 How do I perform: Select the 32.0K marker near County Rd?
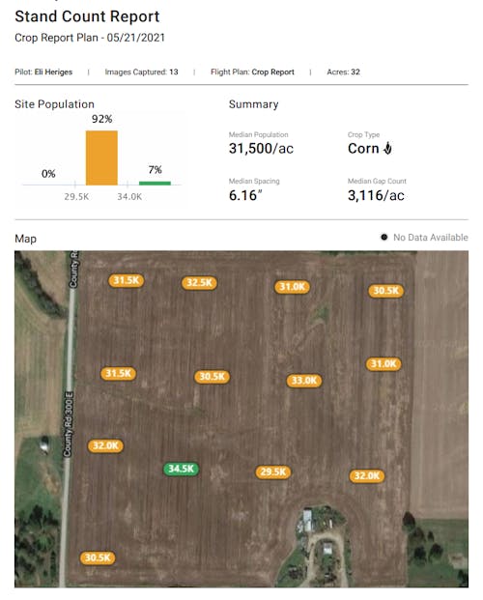coord(105,445)
